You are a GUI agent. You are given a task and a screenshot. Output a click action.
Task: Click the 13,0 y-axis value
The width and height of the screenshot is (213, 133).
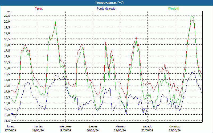click(7, 103)
